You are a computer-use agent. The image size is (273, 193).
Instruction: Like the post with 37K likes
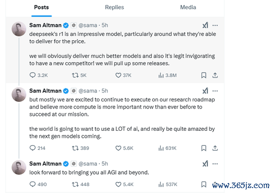click(x=123, y=75)
